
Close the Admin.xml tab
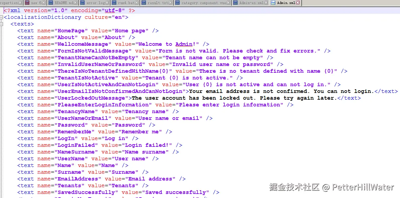(298, 3)
